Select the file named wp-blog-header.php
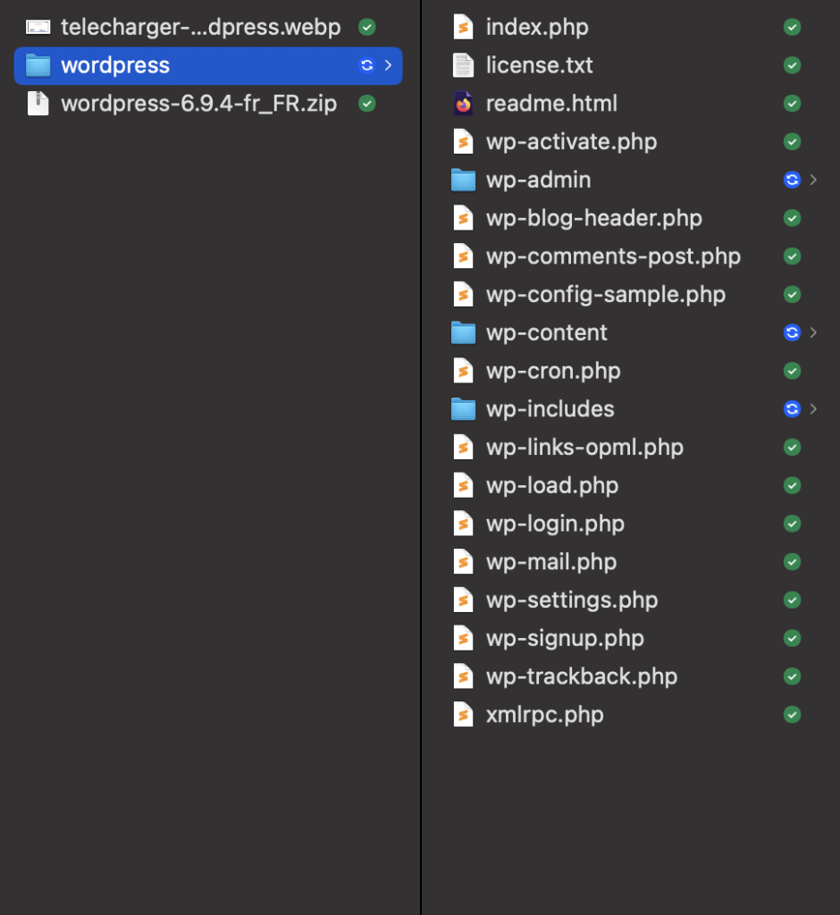840x915 pixels. click(x=594, y=218)
